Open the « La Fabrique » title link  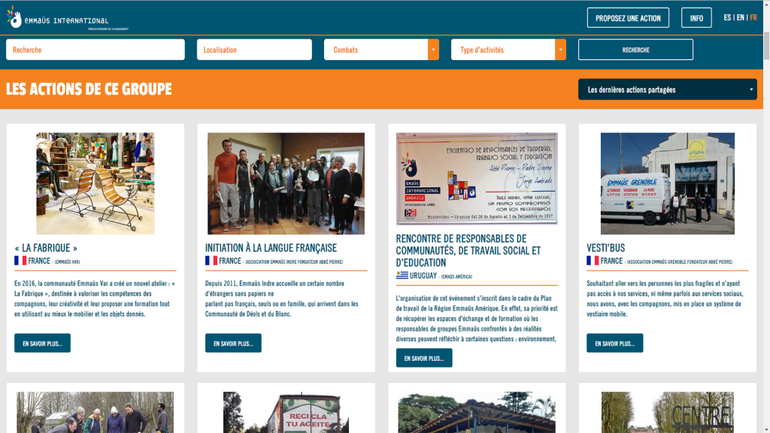click(46, 248)
